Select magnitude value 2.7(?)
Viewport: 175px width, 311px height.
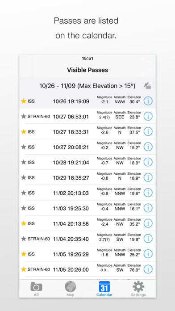(x=104, y=240)
